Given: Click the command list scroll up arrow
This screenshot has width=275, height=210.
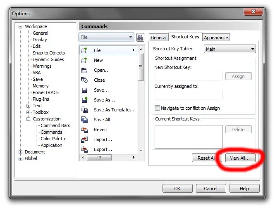Looking at the screenshot, I should tap(141, 50).
